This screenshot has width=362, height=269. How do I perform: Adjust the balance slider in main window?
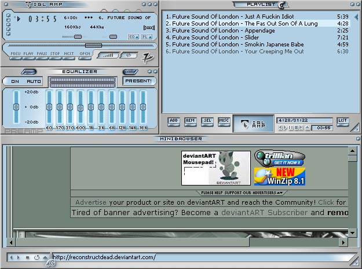pyautogui.click(x=111, y=37)
